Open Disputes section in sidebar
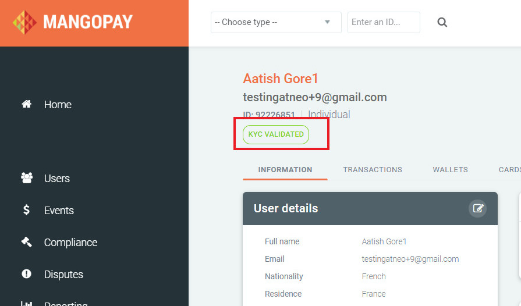The width and height of the screenshot is (521, 306). (63, 275)
